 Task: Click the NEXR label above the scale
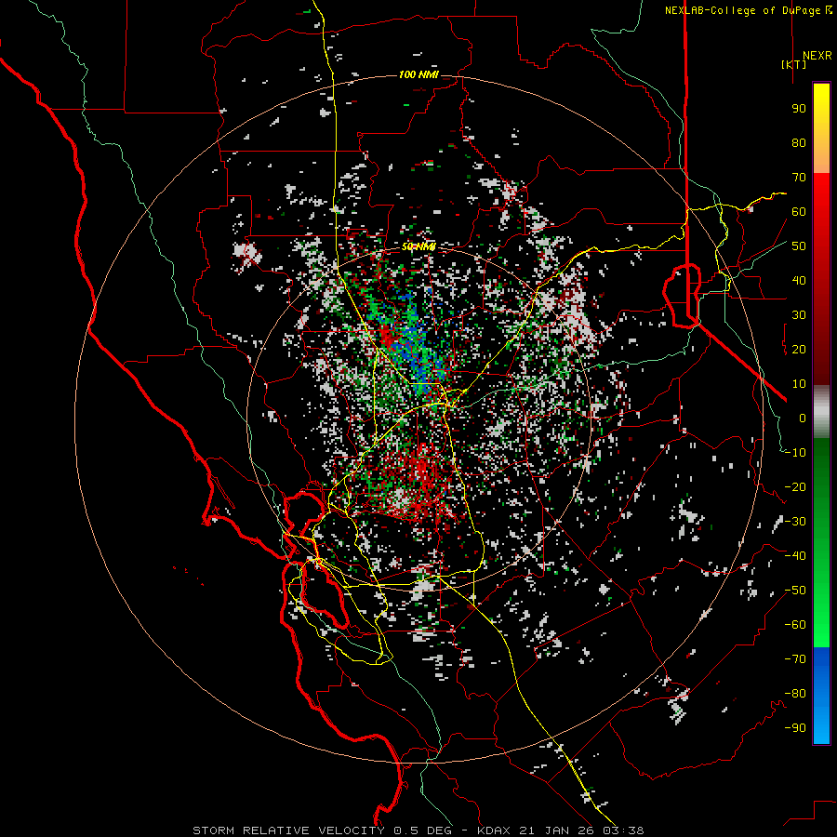817,56
